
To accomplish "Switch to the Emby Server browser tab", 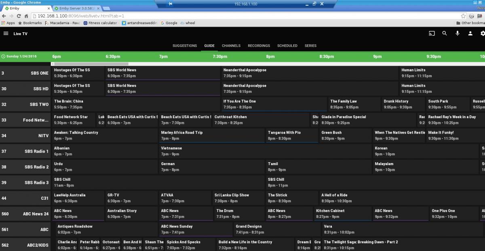I will click(x=76, y=8).
